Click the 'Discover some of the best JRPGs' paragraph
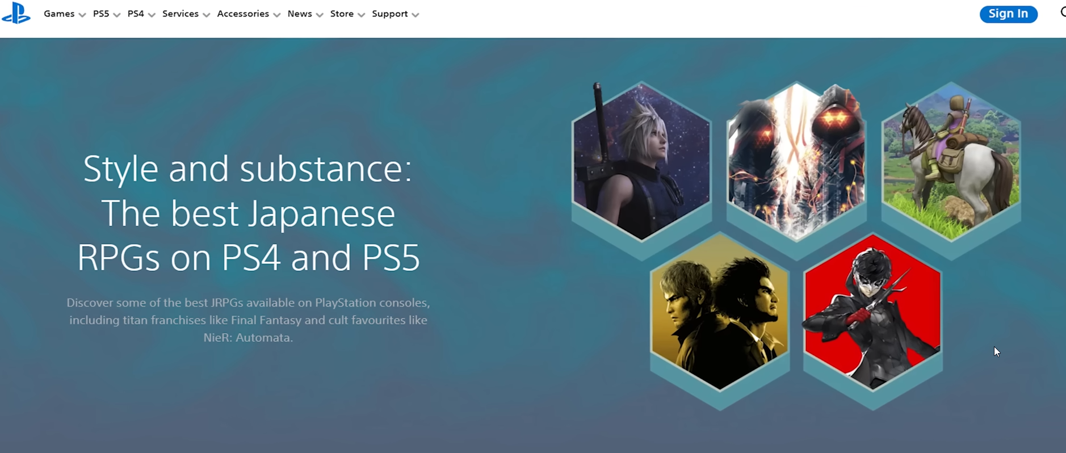Viewport: 1066px width, 453px height. point(248,320)
